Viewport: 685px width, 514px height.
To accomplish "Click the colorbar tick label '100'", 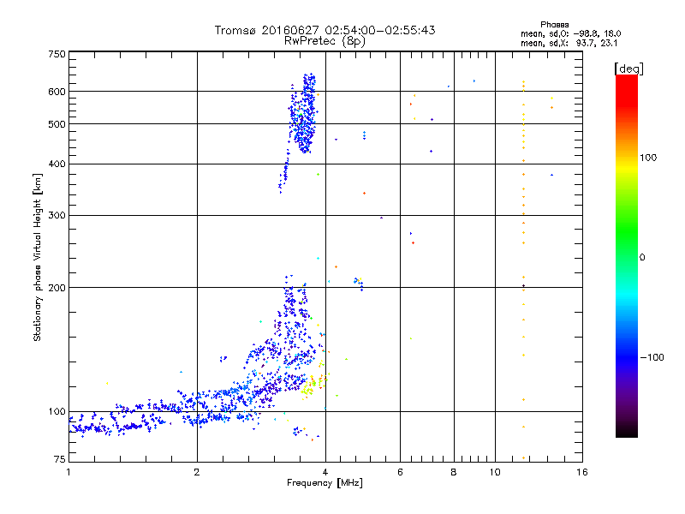I will 648,158.
